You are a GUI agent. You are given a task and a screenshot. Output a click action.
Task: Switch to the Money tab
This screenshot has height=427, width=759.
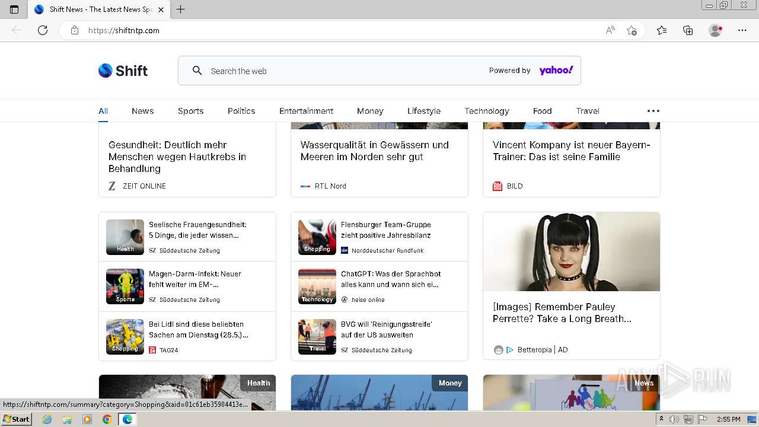[371, 111]
